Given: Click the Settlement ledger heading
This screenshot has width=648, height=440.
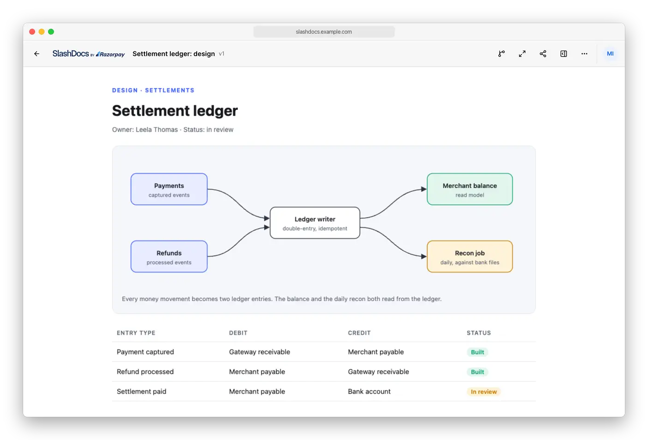Looking at the screenshot, I should pyautogui.click(x=175, y=111).
